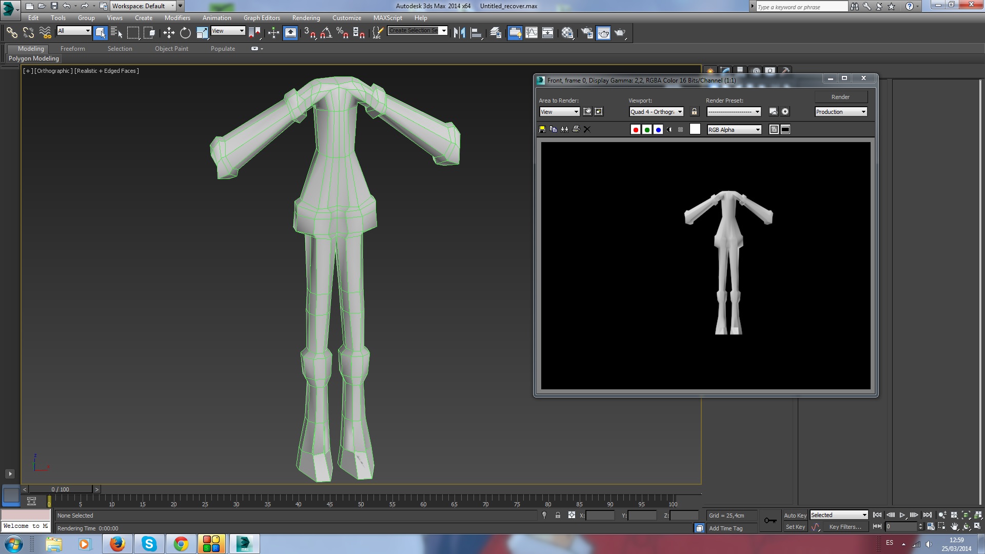Viewport: 985px width, 554px height.
Task: Activate the Select and Rotate tool
Action: click(185, 33)
